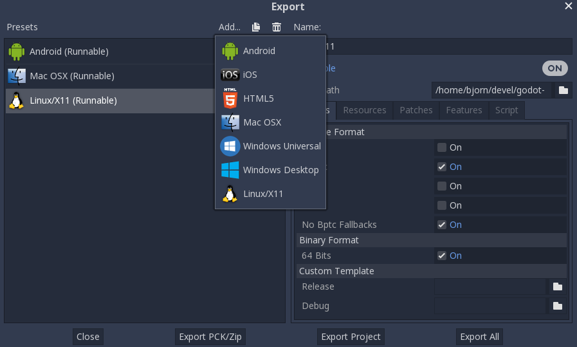Screen dimensions: 577x347
Task: Click Linux penguin icon in Presets list
Action: 17,100
